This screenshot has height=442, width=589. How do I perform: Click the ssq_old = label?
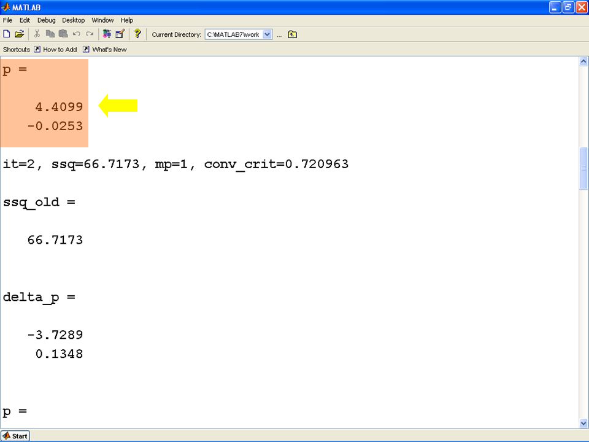coord(39,203)
